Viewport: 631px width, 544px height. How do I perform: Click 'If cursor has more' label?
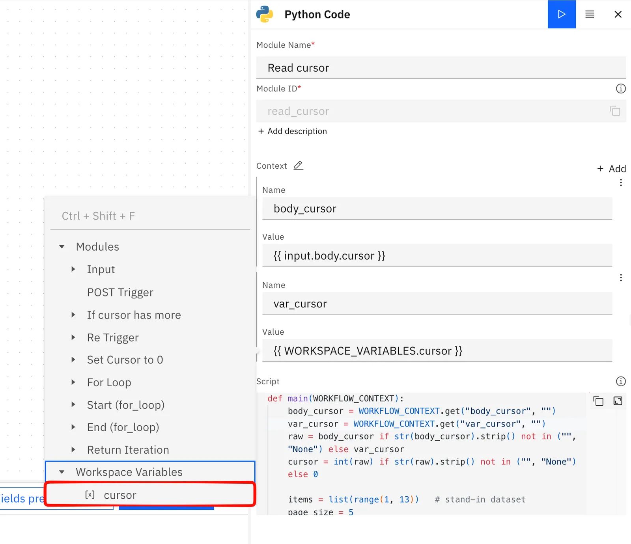[x=134, y=315]
